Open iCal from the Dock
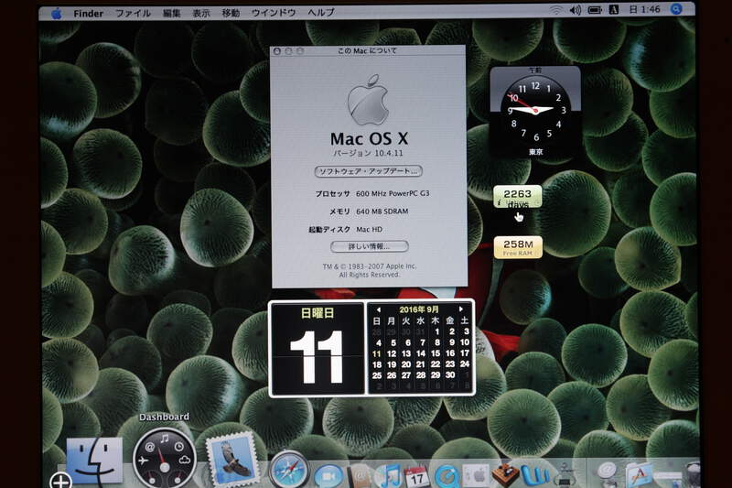This screenshot has height=488, width=732. coord(416,475)
